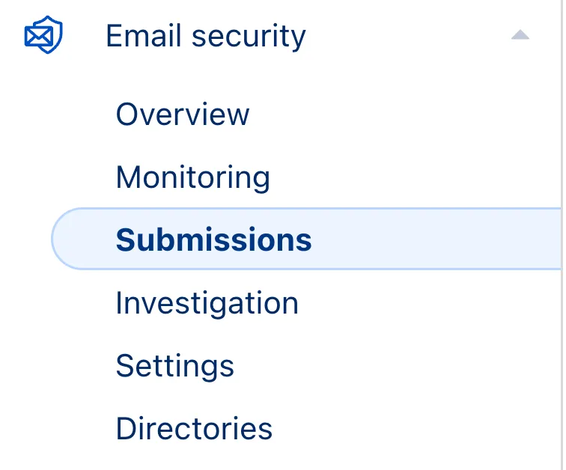Select the highlighted Submissions item
The image size is (566, 470).
point(213,240)
